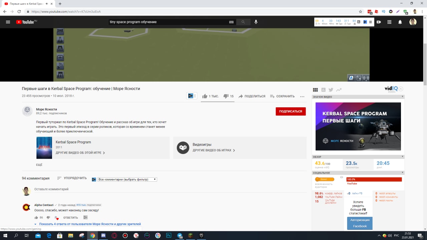The width and height of the screenshot is (427, 240).
Task: Open Telegram from the taskbar
Action: click(x=180, y=235)
